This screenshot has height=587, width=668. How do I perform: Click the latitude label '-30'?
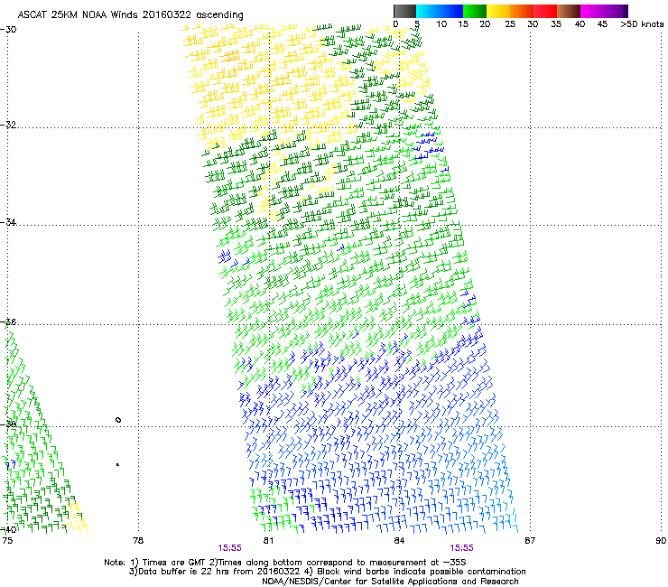click(x=8, y=30)
